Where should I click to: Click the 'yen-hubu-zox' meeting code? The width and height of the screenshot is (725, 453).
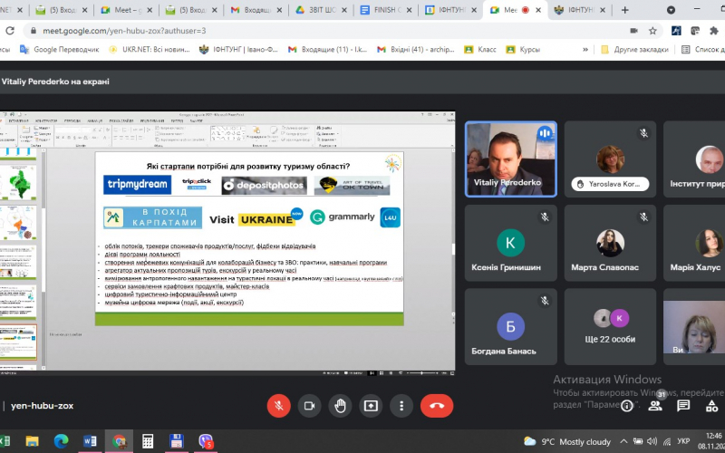pos(42,406)
